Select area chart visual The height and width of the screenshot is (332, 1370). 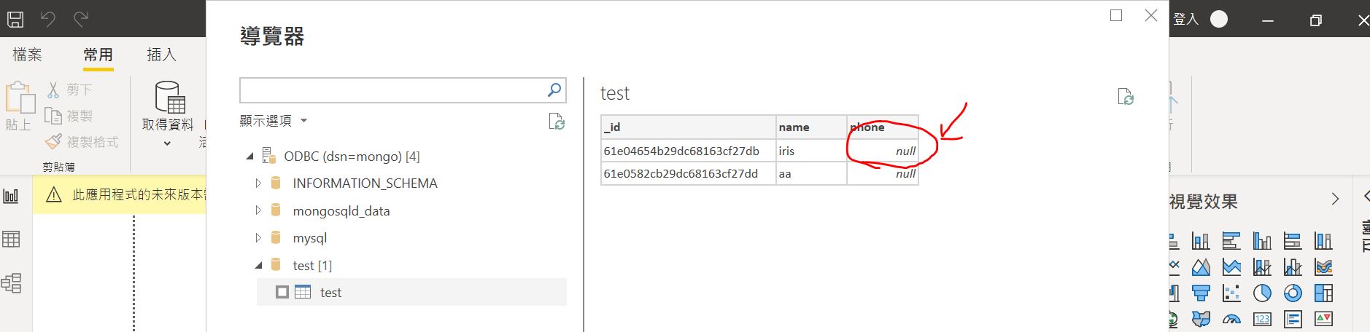click(x=1201, y=267)
